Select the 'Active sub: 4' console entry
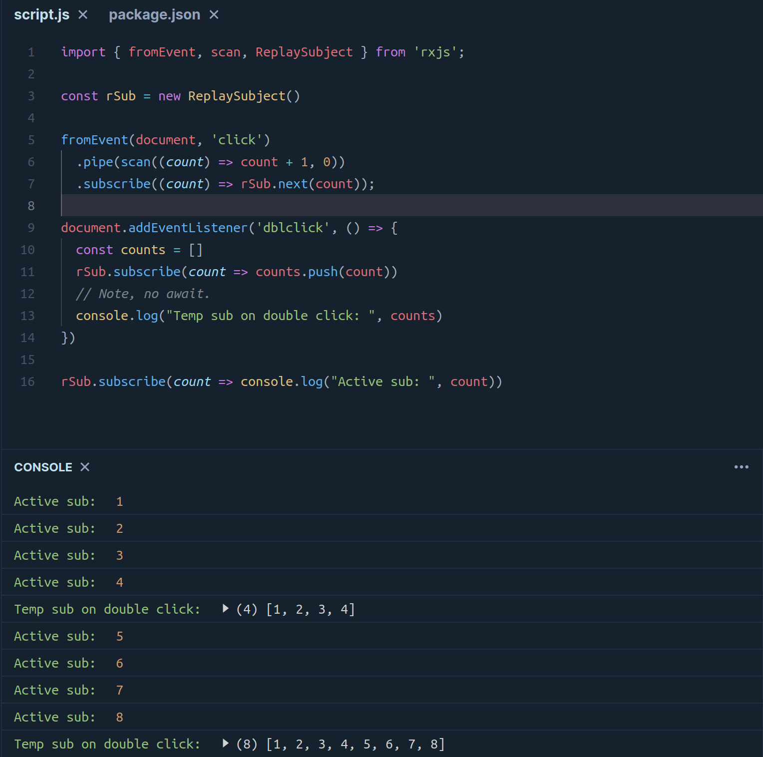The image size is (763, 757). (x=68, y=582)
